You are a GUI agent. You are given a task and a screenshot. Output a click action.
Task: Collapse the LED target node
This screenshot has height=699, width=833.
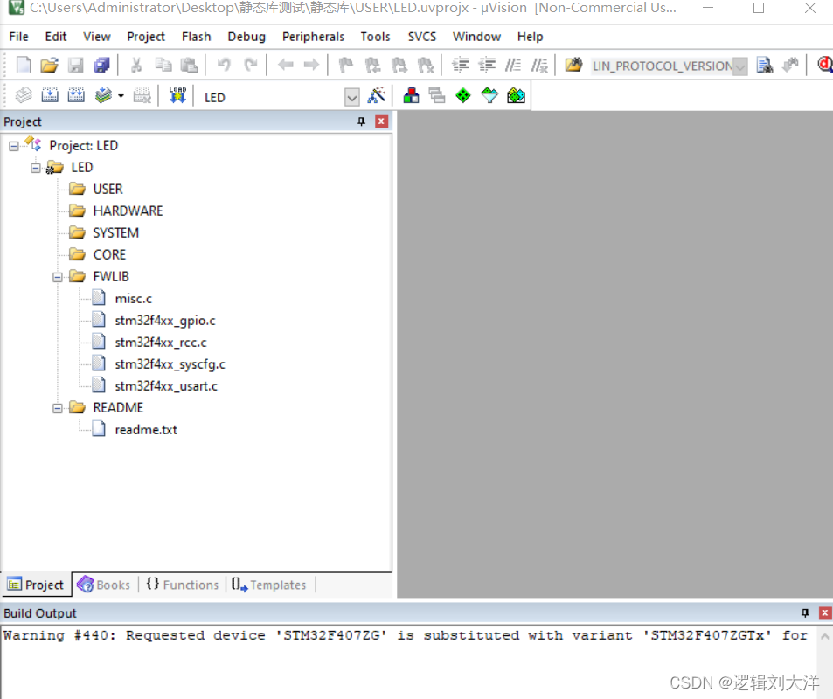[x=36, y=168]
